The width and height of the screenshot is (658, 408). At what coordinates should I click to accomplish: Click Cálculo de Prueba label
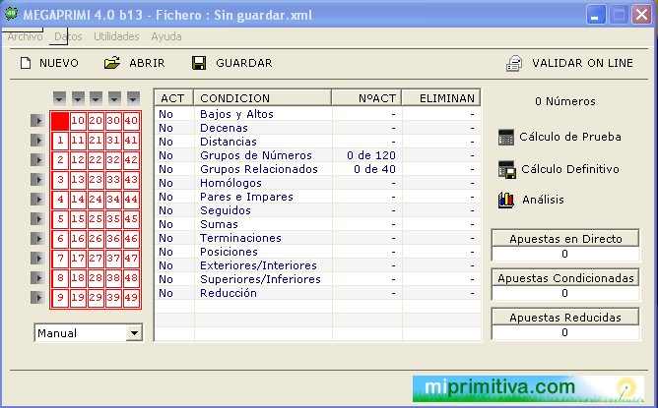point(570,137)
